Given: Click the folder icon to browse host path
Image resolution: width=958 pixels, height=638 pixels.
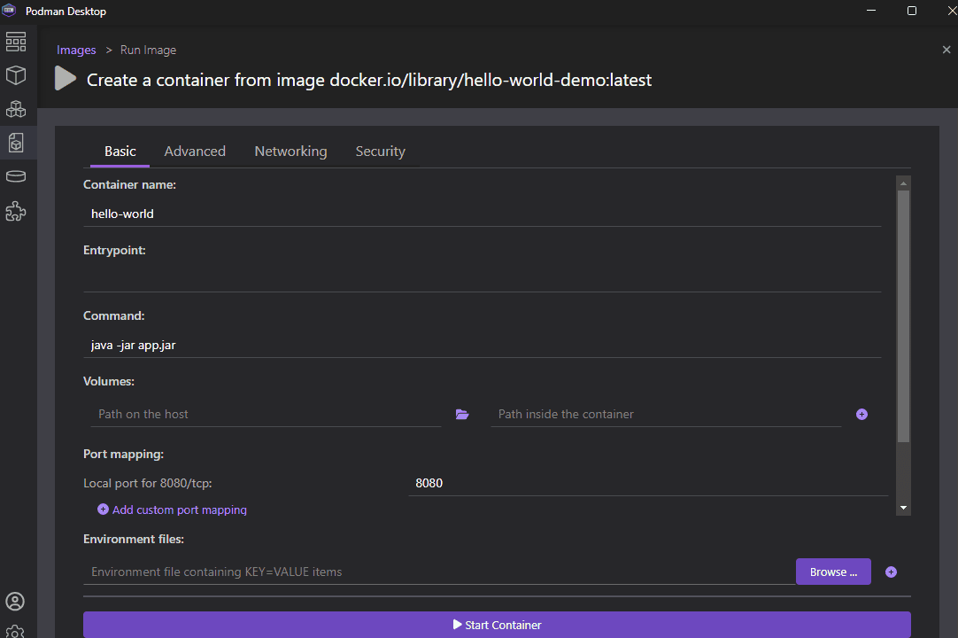Looking at the screenshot, I should click(462, 414).
